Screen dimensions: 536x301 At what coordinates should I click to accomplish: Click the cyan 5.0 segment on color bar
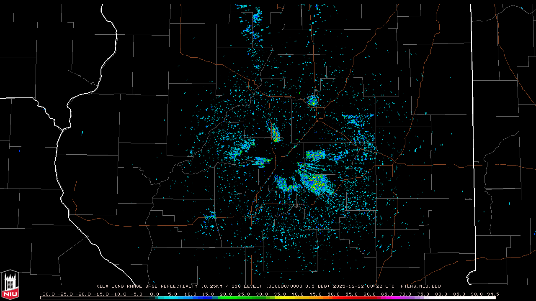pyautogui.click(x=173, y=298)
